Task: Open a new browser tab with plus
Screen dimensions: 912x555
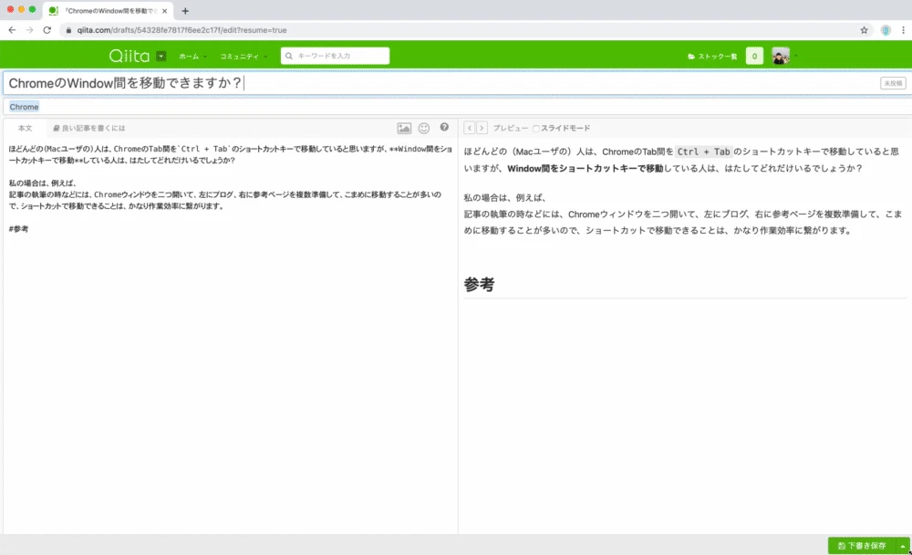Action: [185, 10]
